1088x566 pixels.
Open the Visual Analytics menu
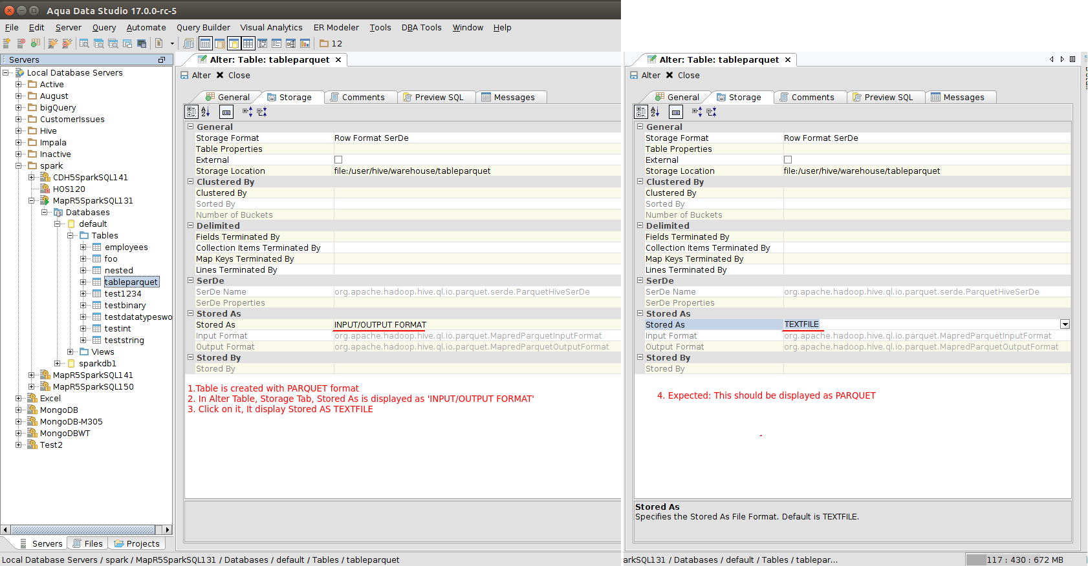(x=271, y=27)
